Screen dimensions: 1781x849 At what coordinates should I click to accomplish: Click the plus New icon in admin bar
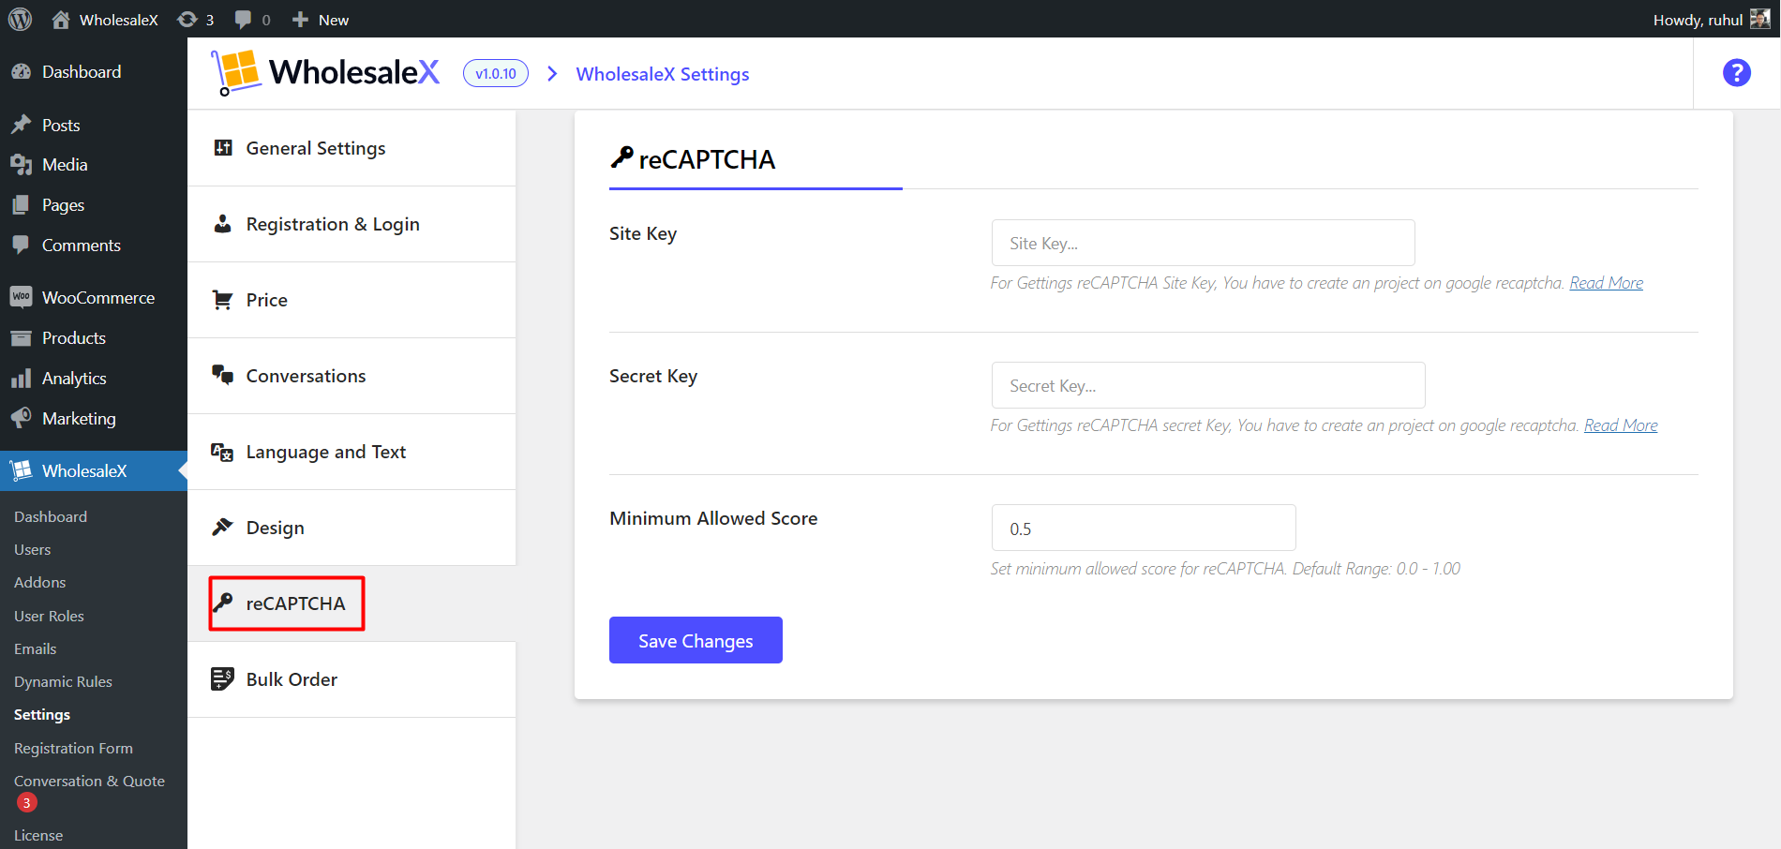300,19
